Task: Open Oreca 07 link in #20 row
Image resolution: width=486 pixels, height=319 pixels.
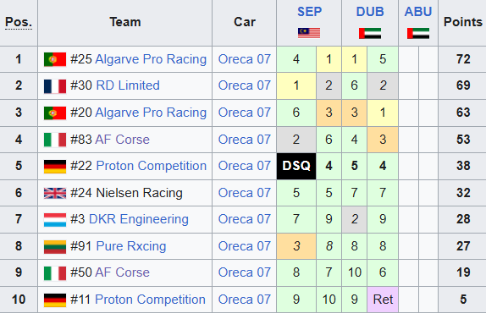Action: point(245,113)
